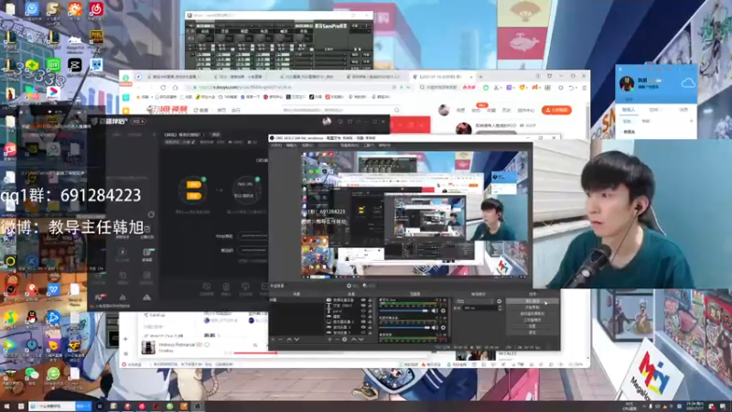Lock the Text (GDI+) source
Viewport: 732px width, 412px height.
click(371, 306)
